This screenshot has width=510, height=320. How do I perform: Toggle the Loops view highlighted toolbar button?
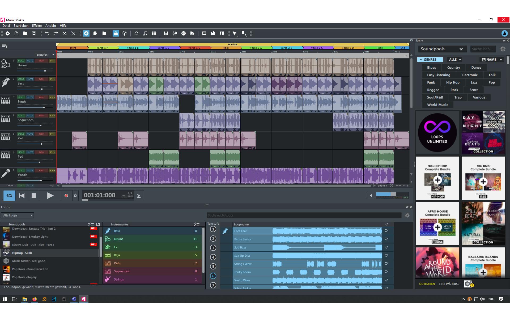[86, 33]
